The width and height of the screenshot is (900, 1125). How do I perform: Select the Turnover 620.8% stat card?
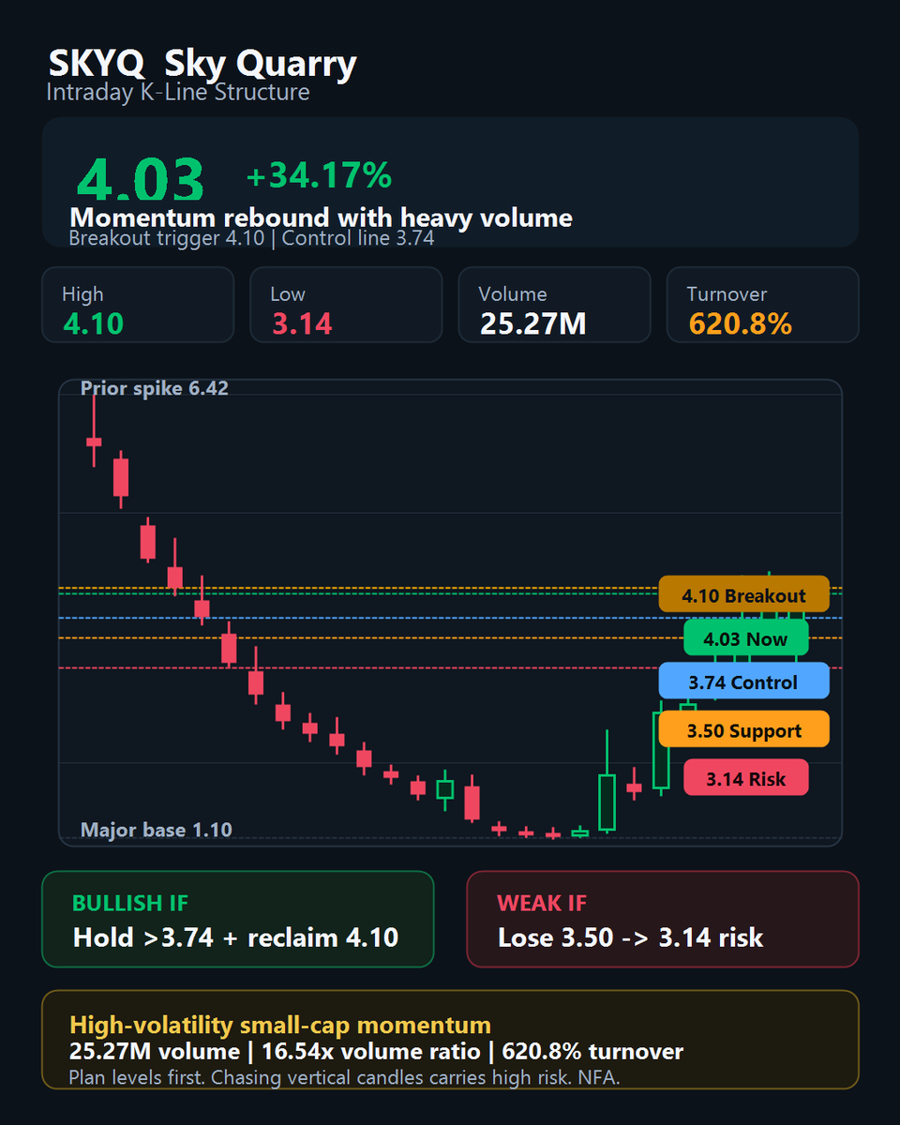tap(762, 305)
